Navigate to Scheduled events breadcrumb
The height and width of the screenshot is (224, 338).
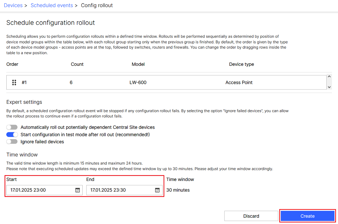click(x=52, y=5)
